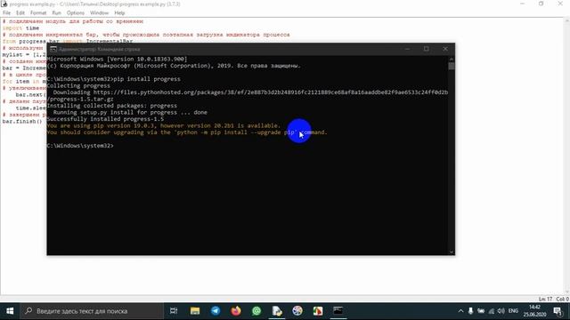This screenshot has height=320, width=570.
Task: Click the 'Collecting progress' line
Action: point(78,85)
